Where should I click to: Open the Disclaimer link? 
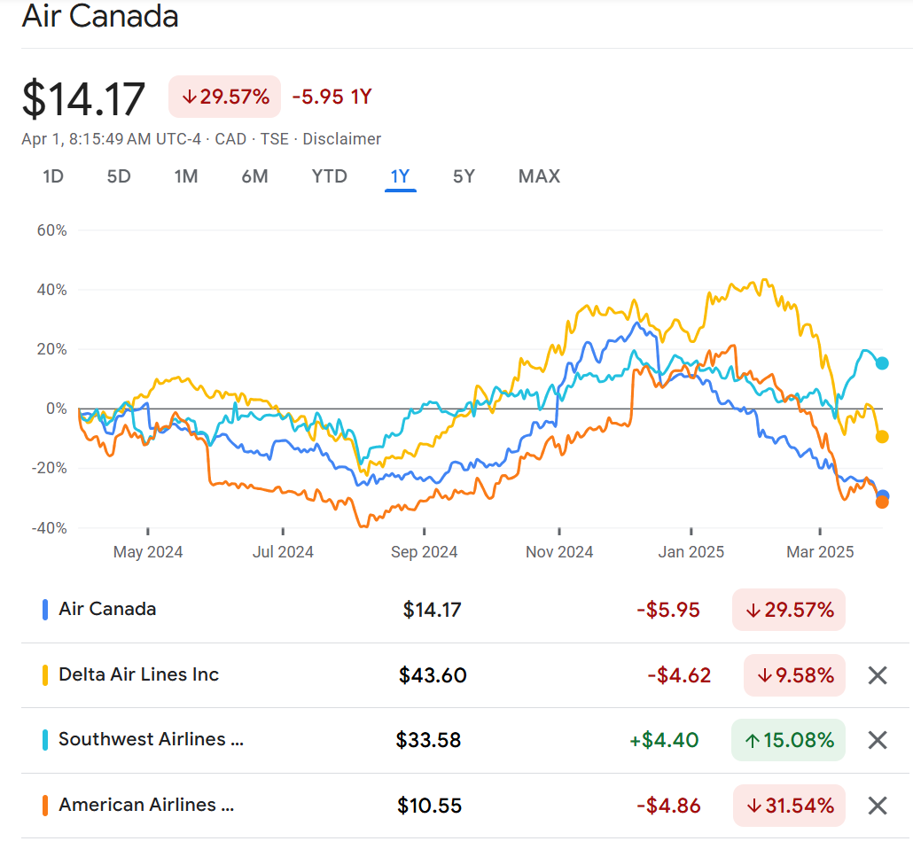click(342, 139)
